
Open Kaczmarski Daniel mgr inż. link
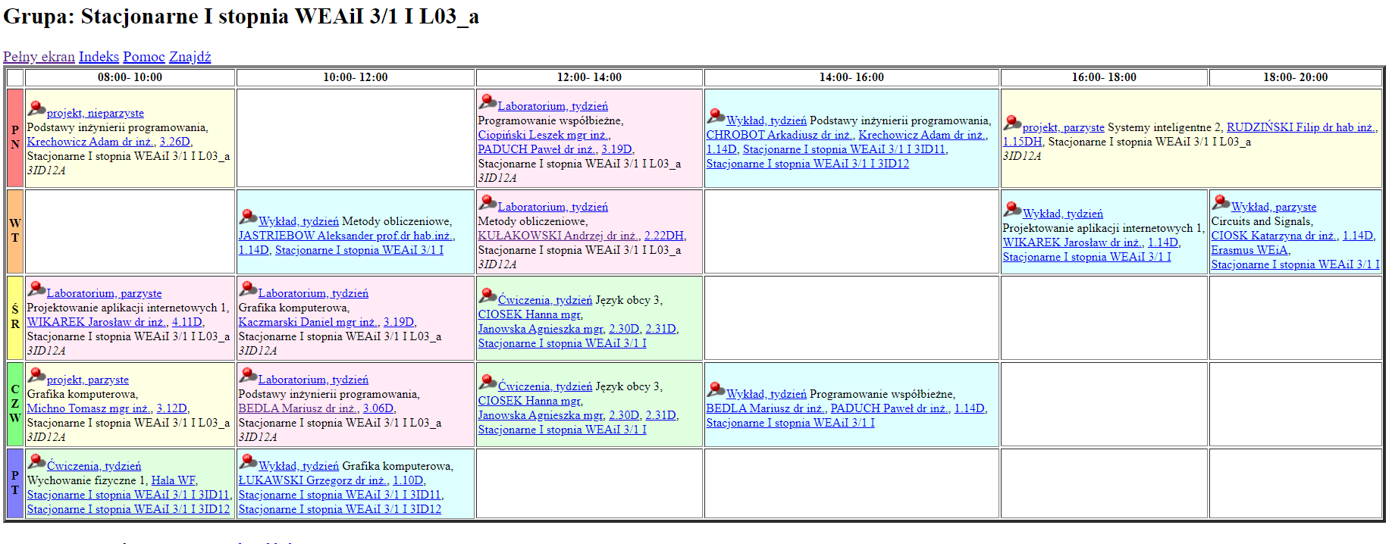point(307,322)
